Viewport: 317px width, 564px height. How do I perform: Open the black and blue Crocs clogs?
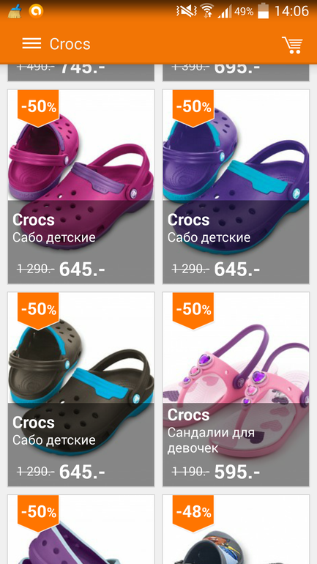[81, 389]
